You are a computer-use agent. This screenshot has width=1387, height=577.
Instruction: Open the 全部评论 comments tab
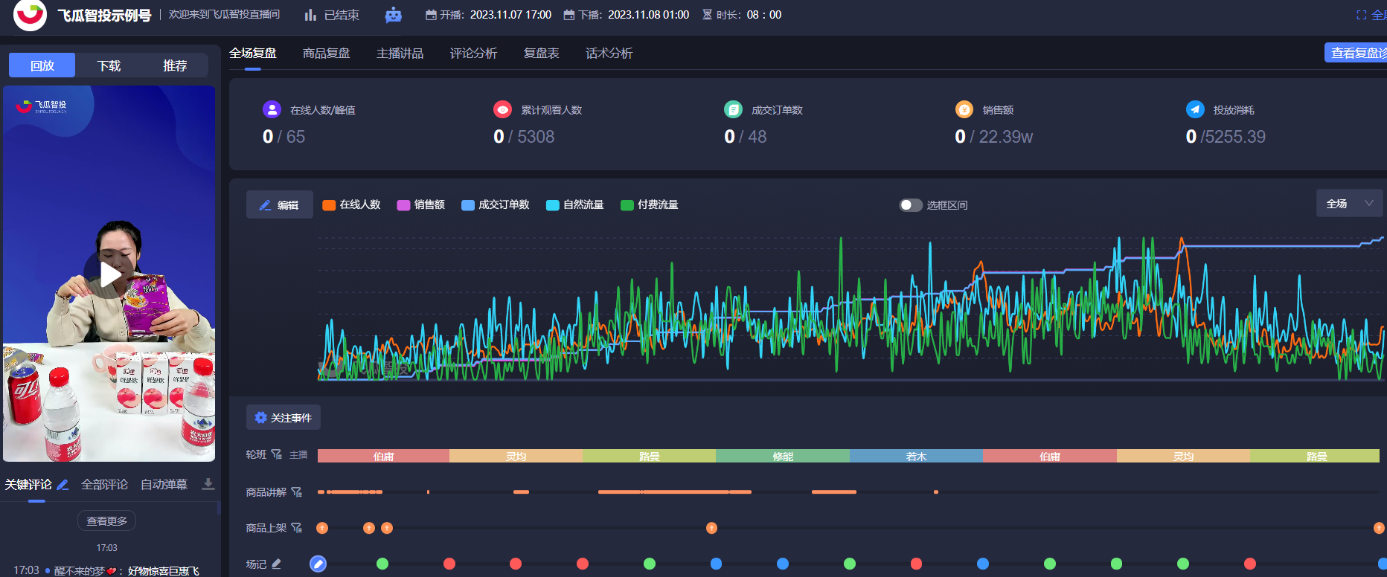coord(105,485)
